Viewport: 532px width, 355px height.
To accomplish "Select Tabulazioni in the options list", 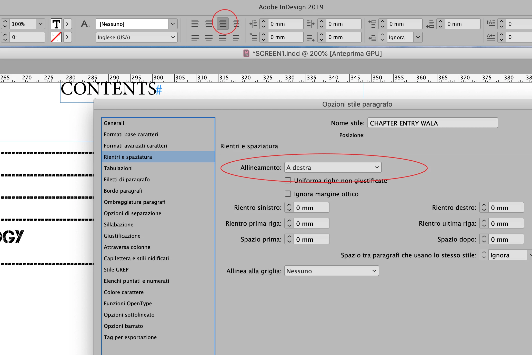I will coord(118,168).
